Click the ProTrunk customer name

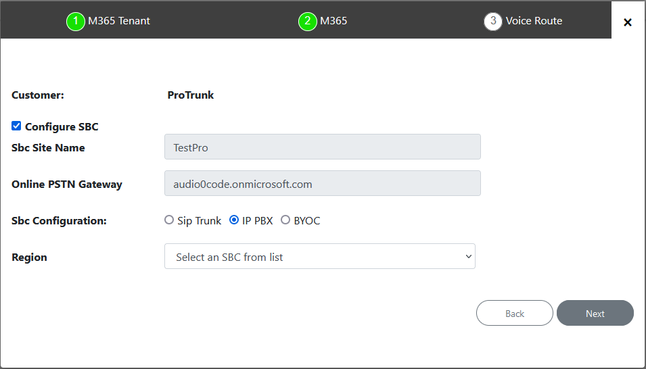point(191,95)
